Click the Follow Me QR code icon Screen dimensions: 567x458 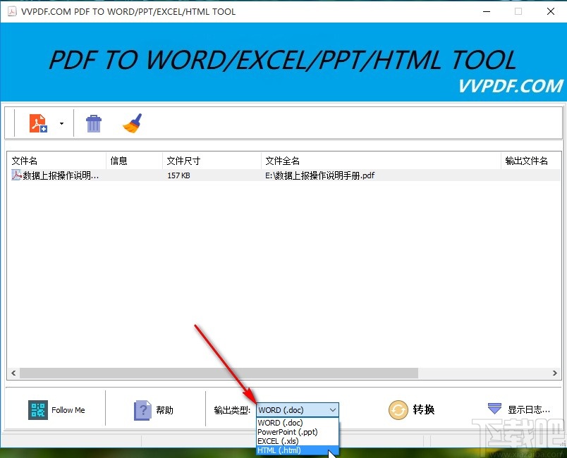pyautogui.click(x=39, y=409)
